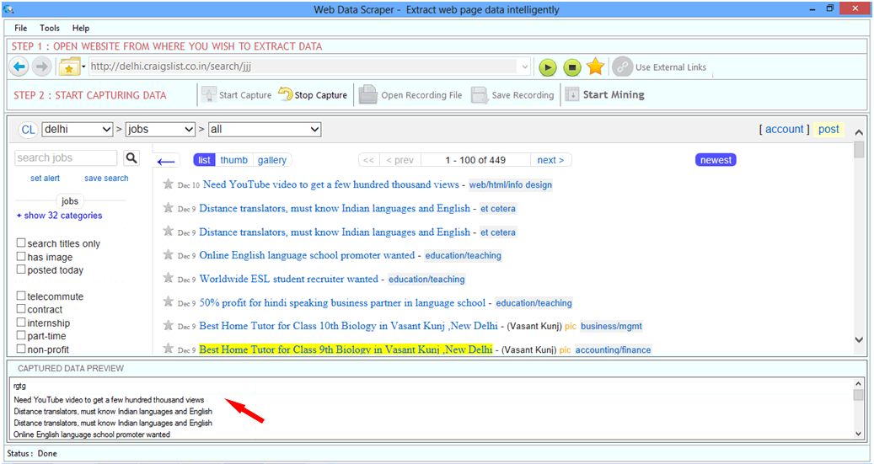This screenshot has height=464, width=874.
Task: Click the search jobs magnifier icon
Action: coord(131,157)
